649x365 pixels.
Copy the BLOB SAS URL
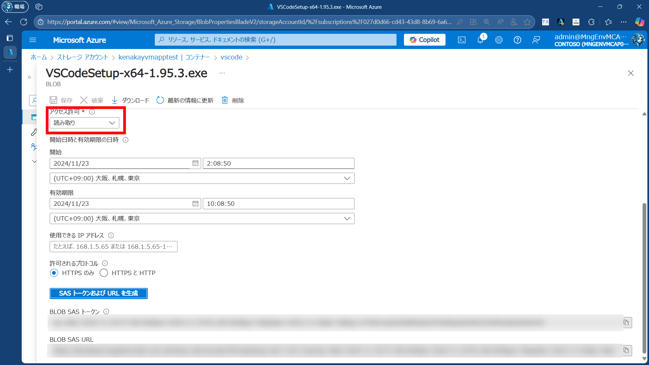(x=626, y=350)
